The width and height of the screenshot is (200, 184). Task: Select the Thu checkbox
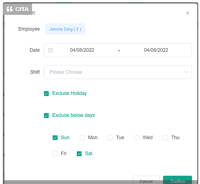(x=165, y=138)
